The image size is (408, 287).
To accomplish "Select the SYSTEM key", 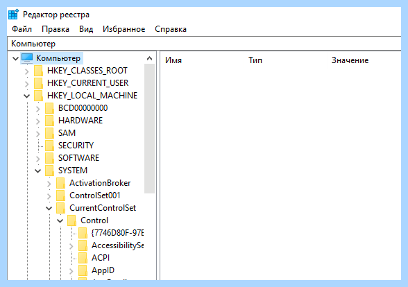I will [x=73, y=171].
